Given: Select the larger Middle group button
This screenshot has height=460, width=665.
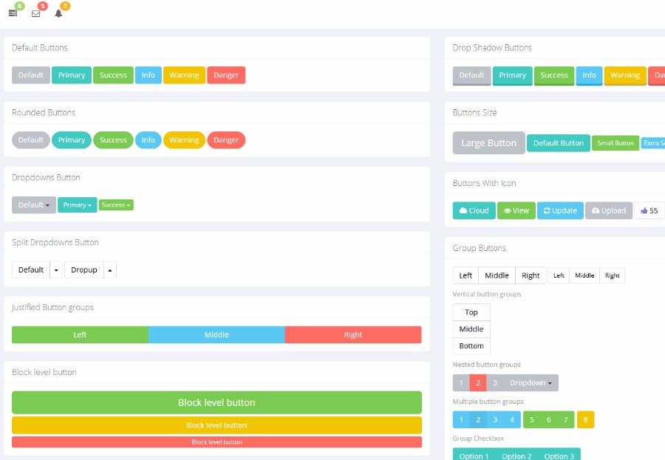Looking at the screenshot, I should 497,275.
